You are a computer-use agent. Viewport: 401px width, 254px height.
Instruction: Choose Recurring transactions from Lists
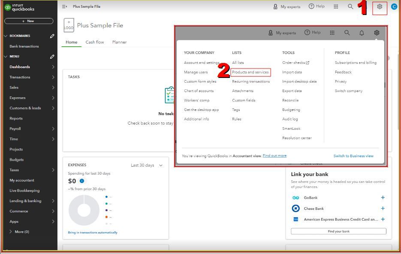pyautogui.click(x=250, y=81)
